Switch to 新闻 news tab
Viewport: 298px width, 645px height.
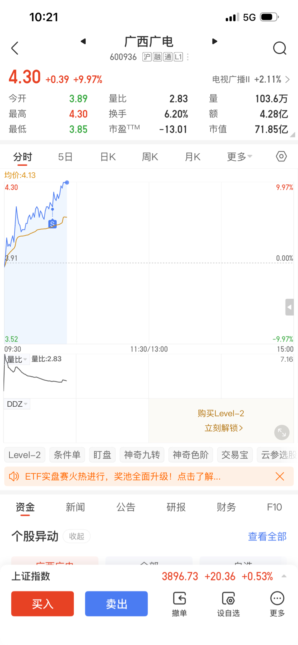[x=75, y=507]
